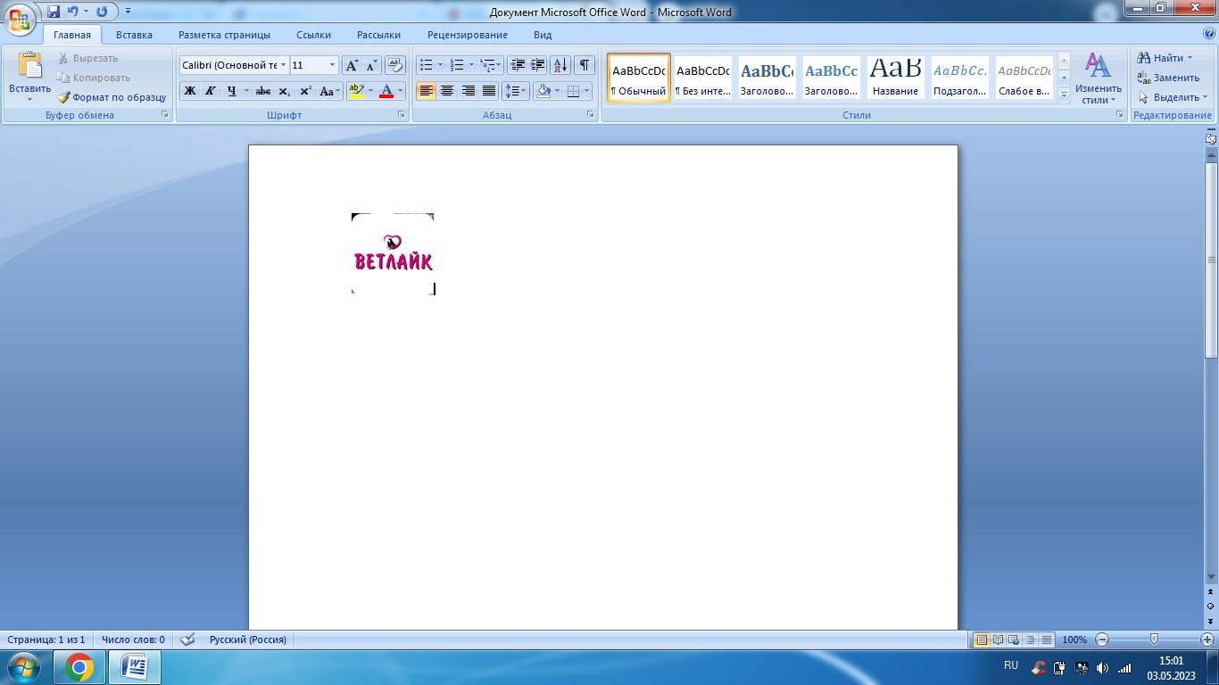Center the text alignment
1219x685 pixels.
pos(447,91)
